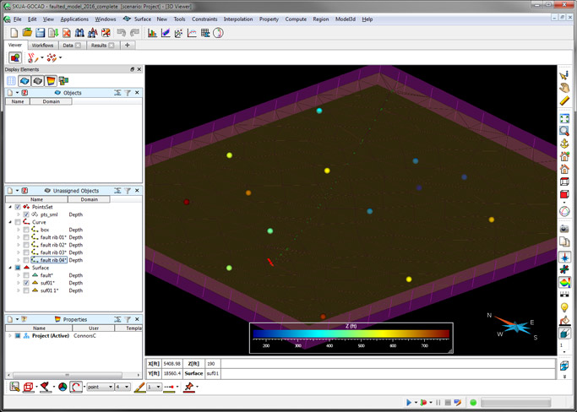Switch to the Data tab
577x412 pixels.
coord(72,46)
